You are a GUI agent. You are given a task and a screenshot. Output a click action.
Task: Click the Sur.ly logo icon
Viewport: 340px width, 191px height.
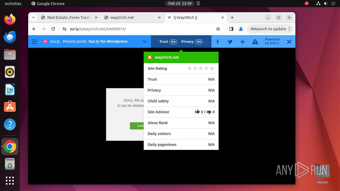pyautogui.click(x=45, y=42)
